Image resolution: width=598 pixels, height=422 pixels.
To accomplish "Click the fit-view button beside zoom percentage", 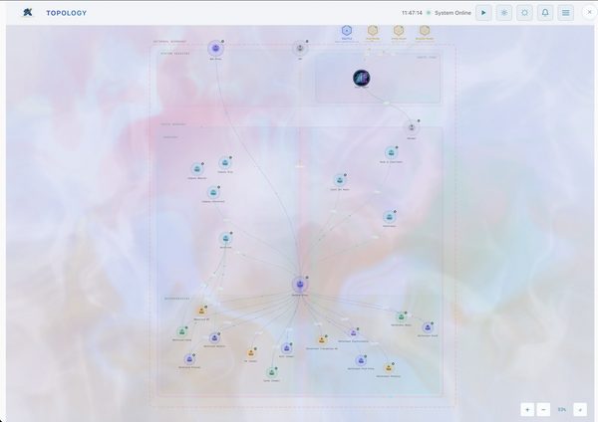I will click(580, 410).
